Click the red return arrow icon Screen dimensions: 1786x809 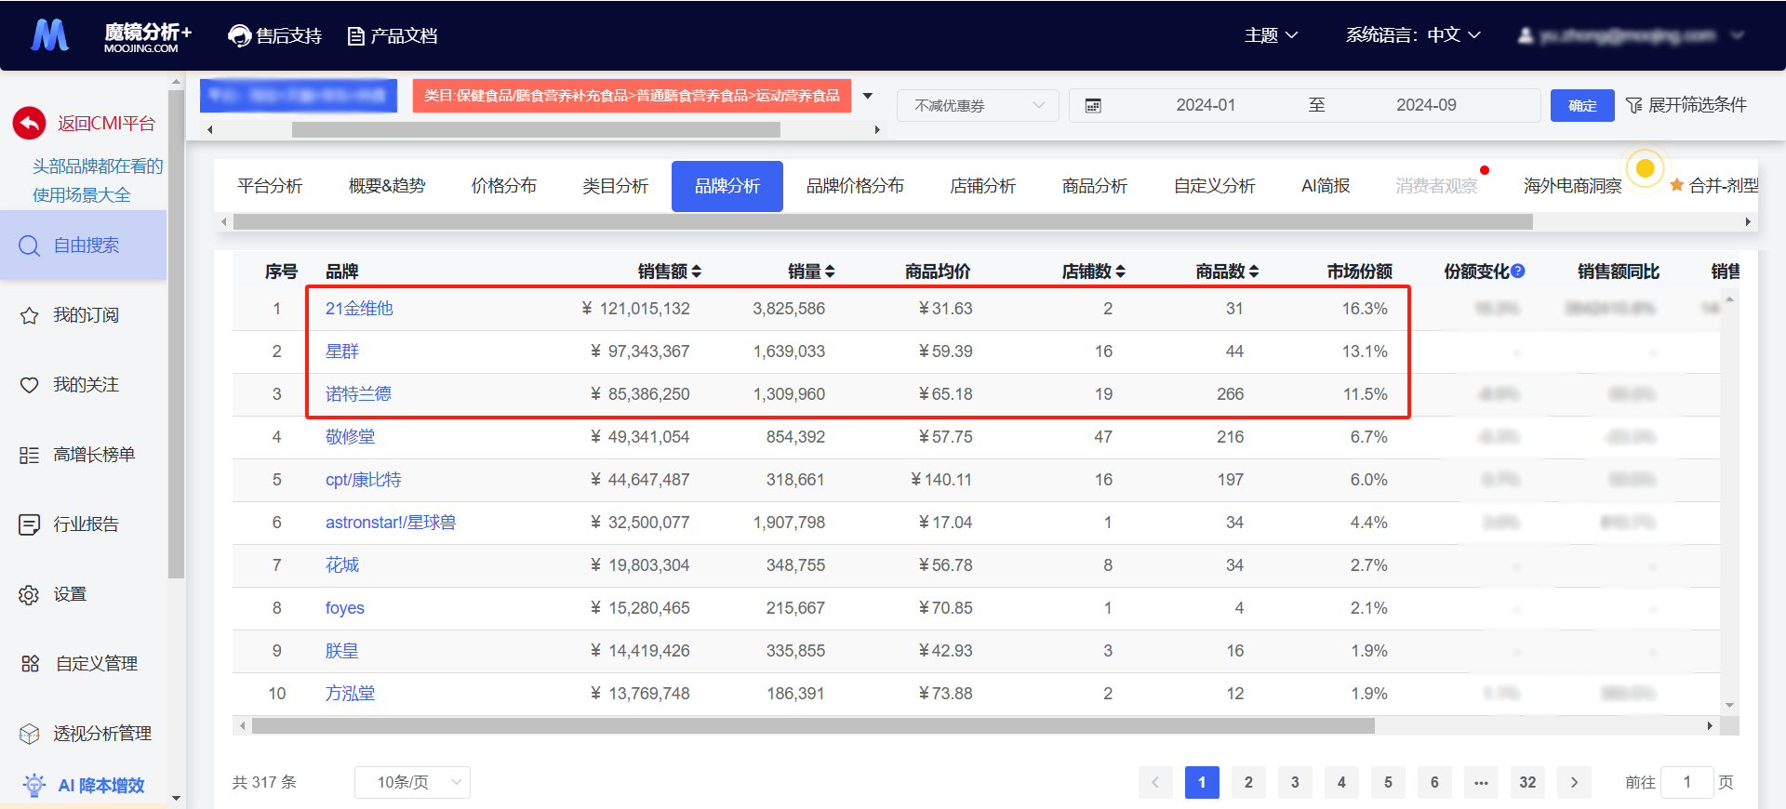click(30, 123)
